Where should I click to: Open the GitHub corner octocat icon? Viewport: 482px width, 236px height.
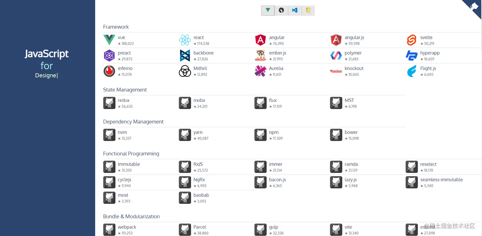click(474, 7)
